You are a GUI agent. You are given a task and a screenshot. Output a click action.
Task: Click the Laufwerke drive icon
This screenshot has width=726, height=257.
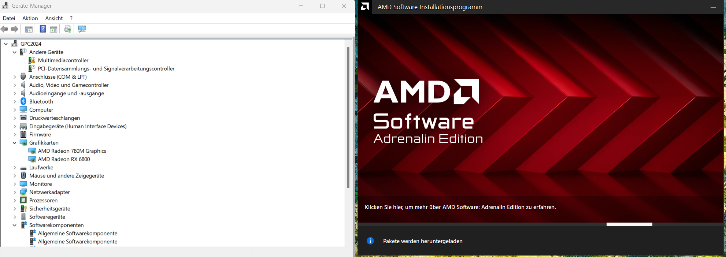coord(23,168)
